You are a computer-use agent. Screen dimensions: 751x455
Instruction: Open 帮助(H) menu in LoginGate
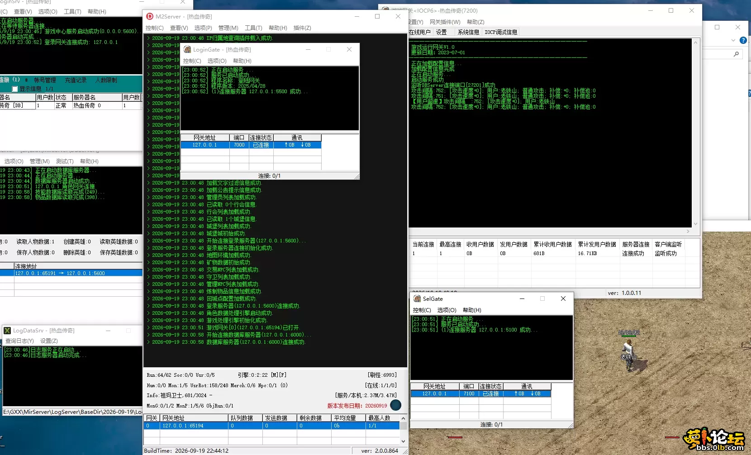(x=242, y=61)
